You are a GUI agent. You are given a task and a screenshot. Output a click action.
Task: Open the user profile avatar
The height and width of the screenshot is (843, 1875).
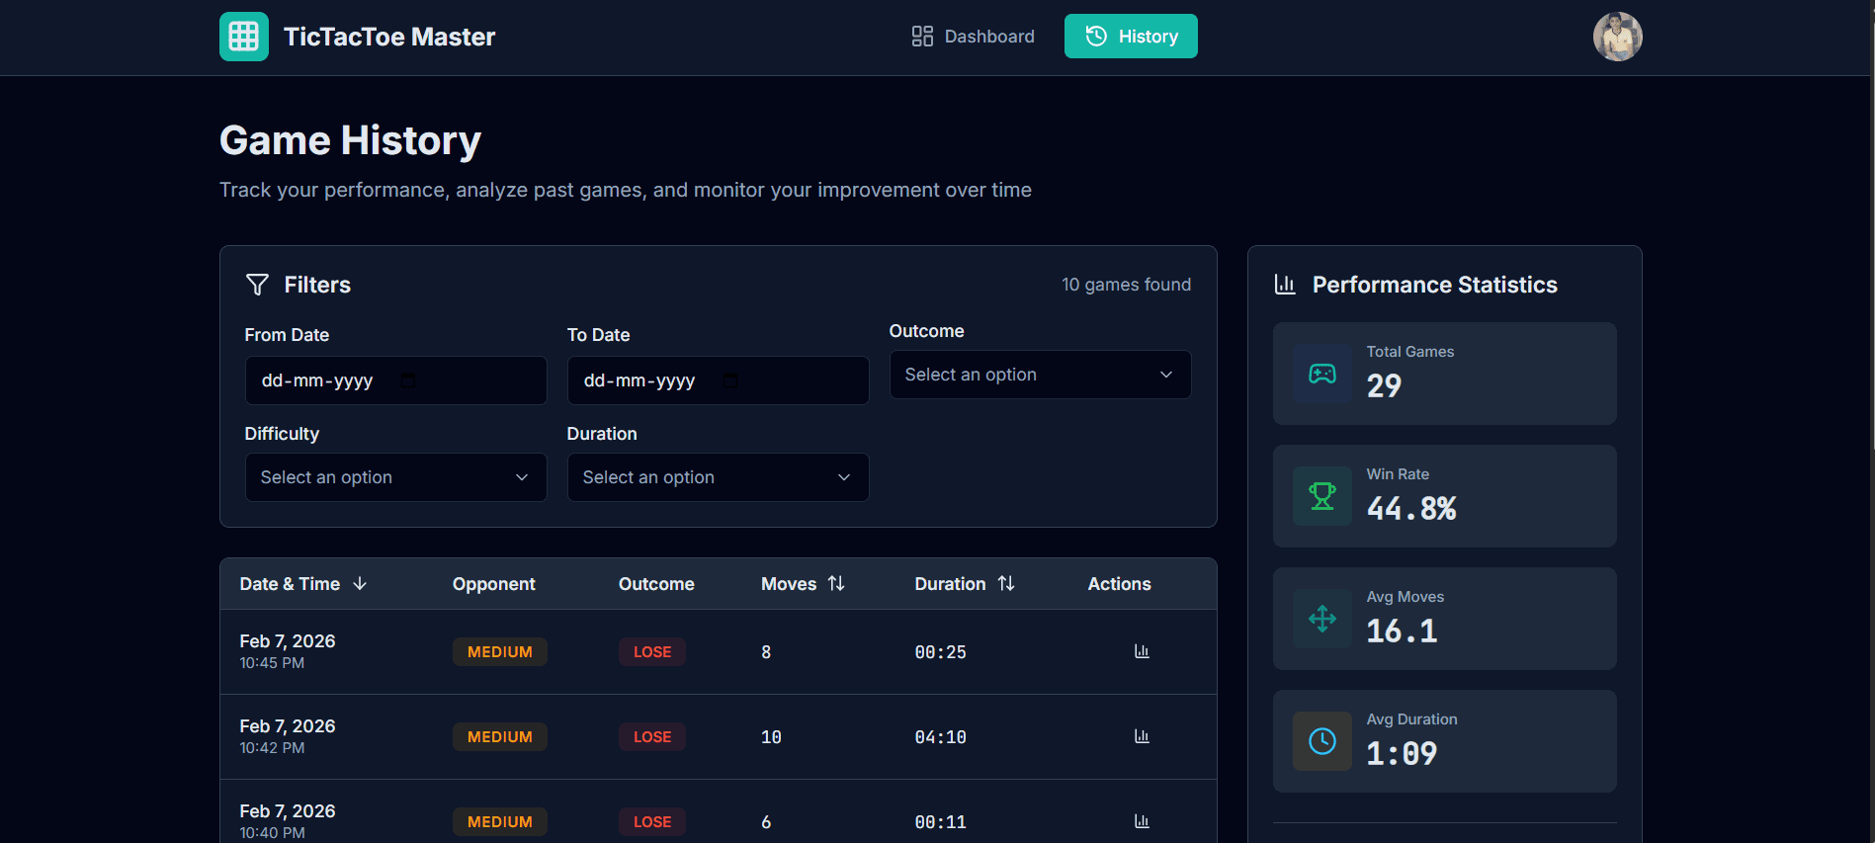tap(1617, 37)
